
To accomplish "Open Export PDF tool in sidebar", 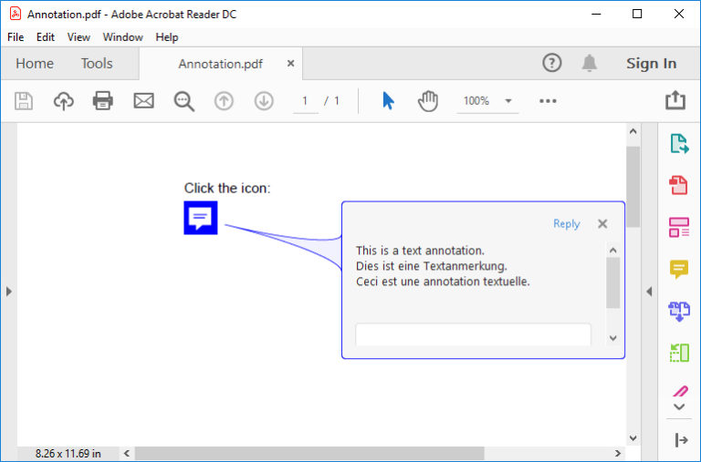I will [x=679, y=144].
